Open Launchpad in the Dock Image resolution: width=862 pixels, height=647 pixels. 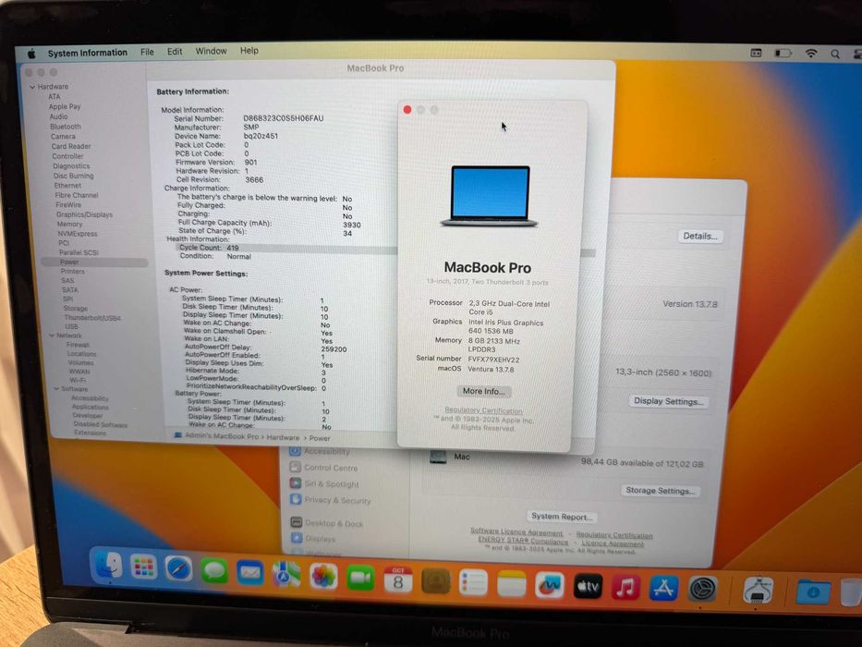[x=144, y=568]
